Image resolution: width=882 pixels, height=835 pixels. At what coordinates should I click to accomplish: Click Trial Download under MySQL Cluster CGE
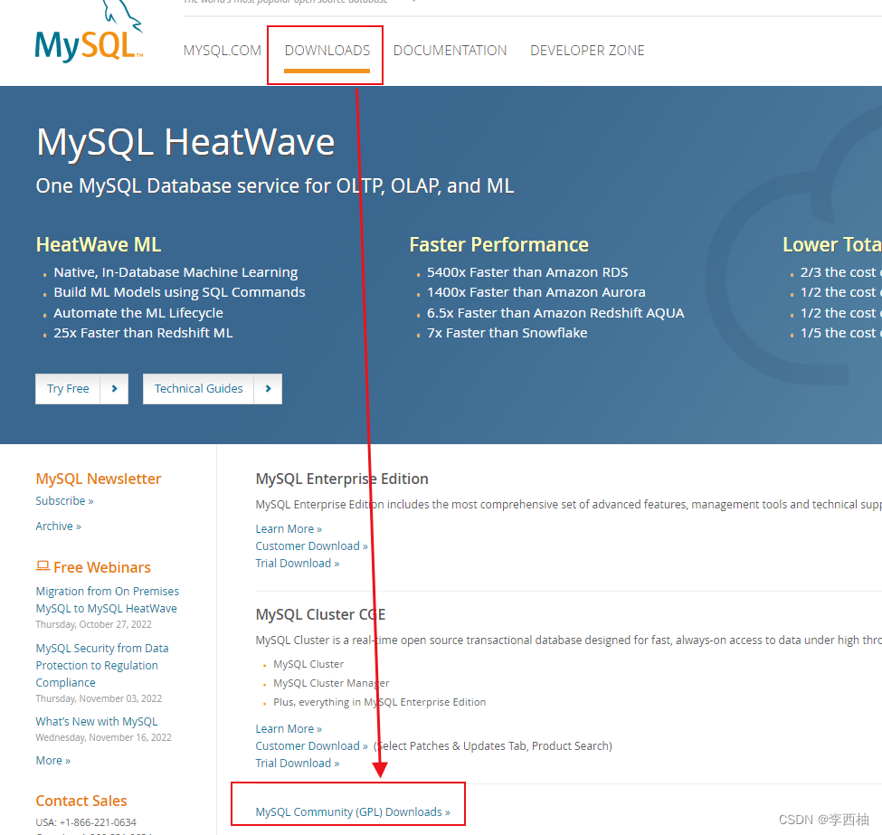click(x=298, y=763)
